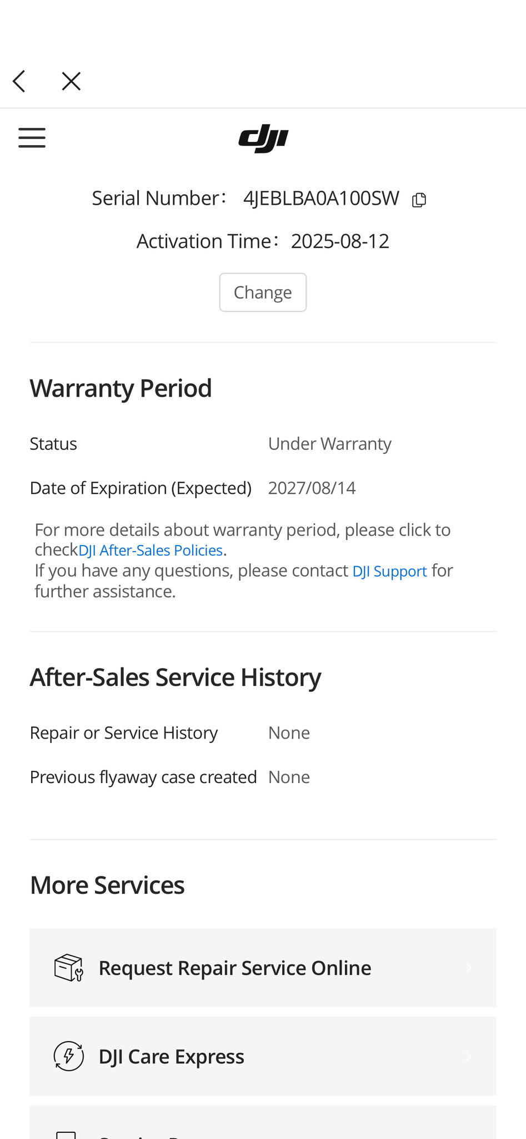This screenshot has width=526, height=1139.
Task: Expand chevron on Request Repair Service row
Action: (468, 968)
